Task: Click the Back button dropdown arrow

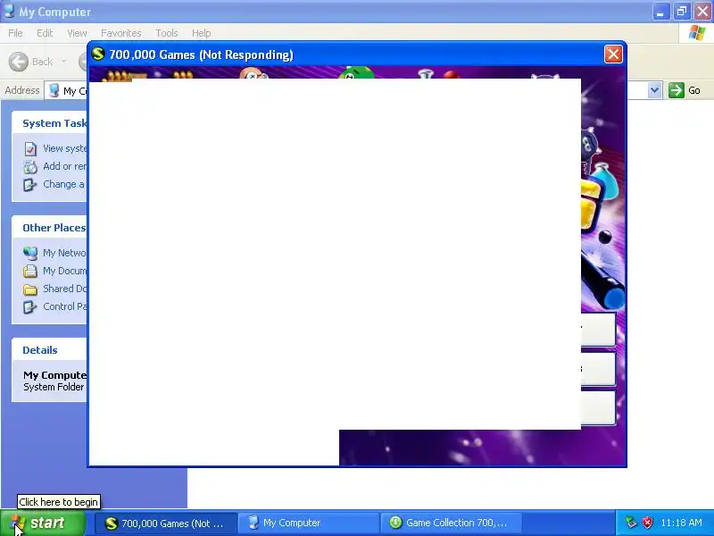Action: (x=63, y=62)
